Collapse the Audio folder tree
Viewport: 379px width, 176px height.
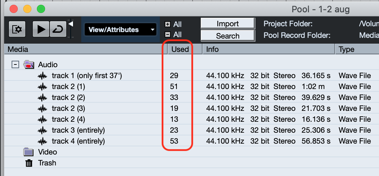[x=15, y=64]
